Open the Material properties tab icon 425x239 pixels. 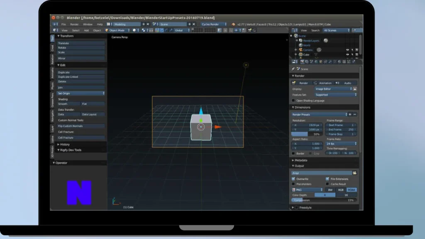click(x=340, y=62)
